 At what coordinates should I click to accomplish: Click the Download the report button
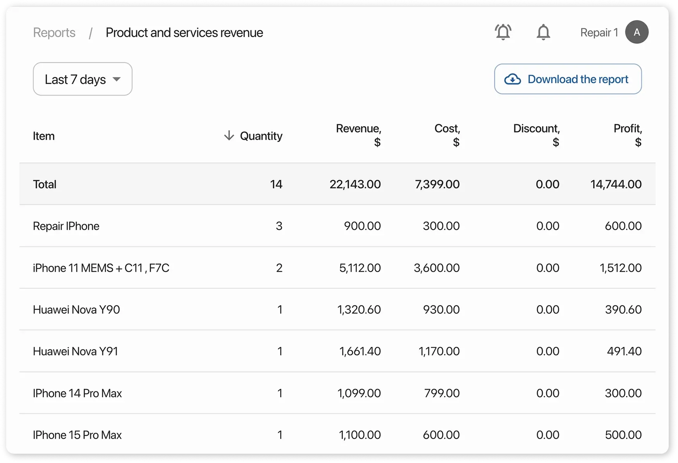pyautogui.click(x=568, y=79)
